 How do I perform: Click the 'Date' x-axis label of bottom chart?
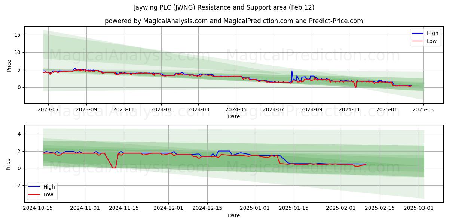tap(234, 215)
